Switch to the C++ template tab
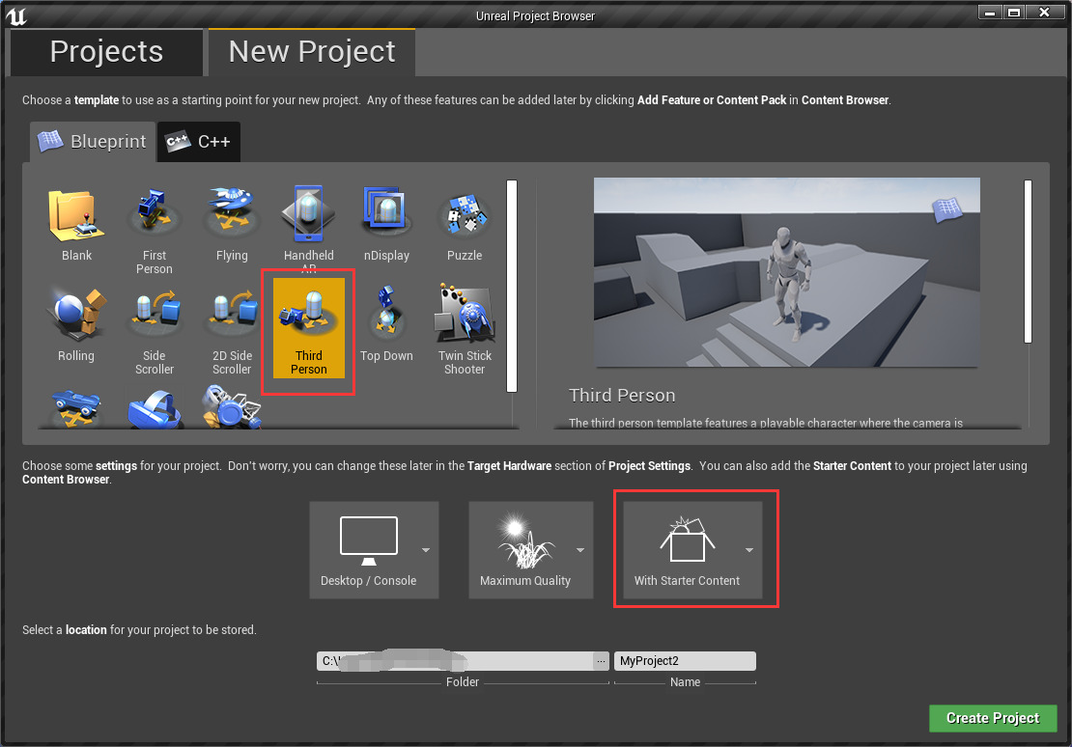 click(x=199, y=142)
